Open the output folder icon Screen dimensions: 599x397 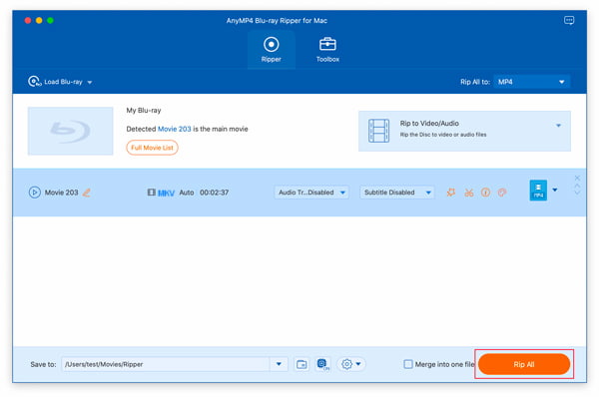301,364
